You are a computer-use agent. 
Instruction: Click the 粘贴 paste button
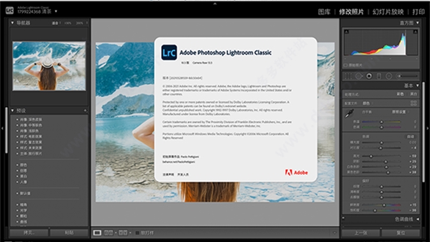(x=69, y=232)
